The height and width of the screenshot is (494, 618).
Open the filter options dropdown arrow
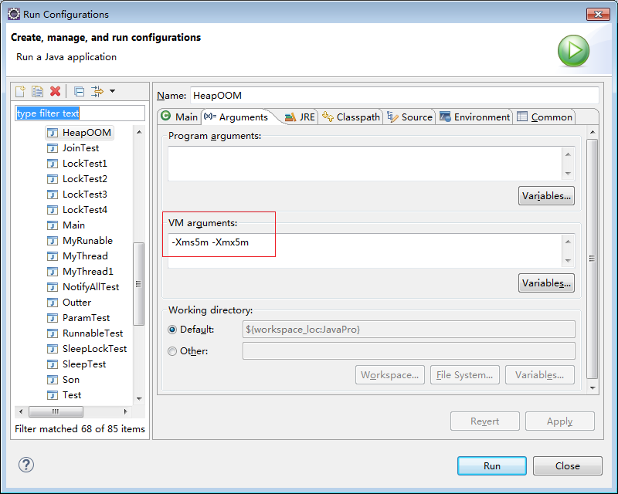[113, 92]
